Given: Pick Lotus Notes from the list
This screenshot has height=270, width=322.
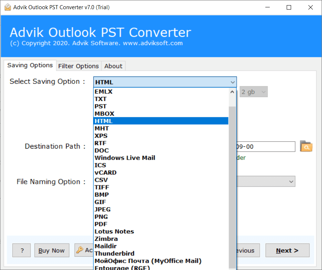Looking at the screenshot, I should point(114,231).
